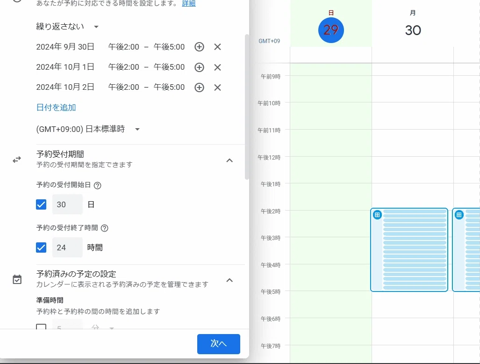Click the 午後7時 time label
This screenshot has width=480, height=364.
coord(271,346)
